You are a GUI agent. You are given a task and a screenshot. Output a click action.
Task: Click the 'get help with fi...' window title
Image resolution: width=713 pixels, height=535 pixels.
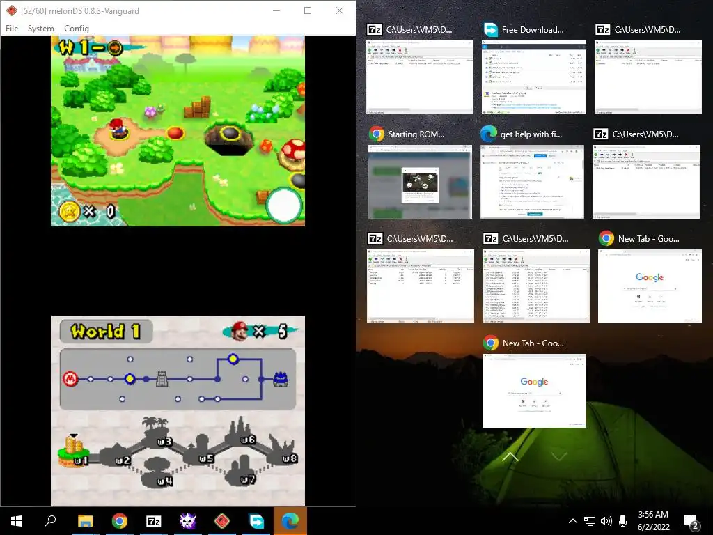click(531, 134)
